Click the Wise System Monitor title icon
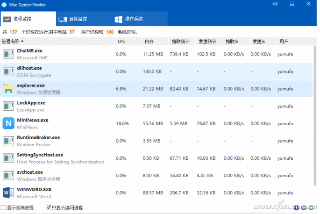The height and width of the screenshot is (214, 320). [x=4, y=5]
